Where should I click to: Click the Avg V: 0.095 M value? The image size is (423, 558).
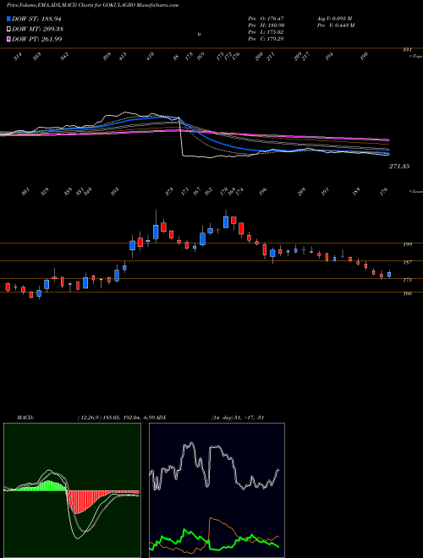334,18
